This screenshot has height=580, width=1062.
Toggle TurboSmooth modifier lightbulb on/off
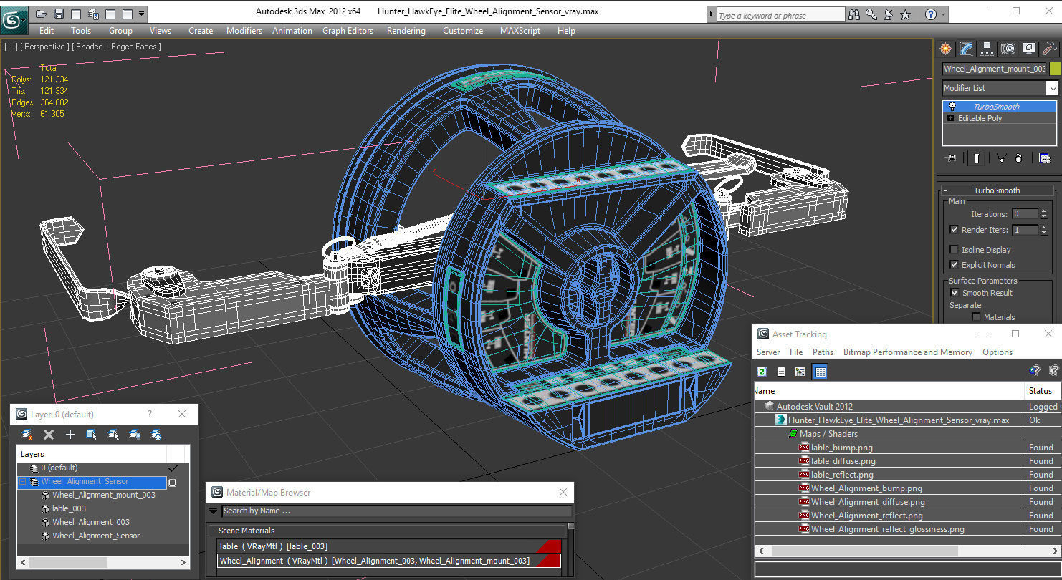coord(952,107)
